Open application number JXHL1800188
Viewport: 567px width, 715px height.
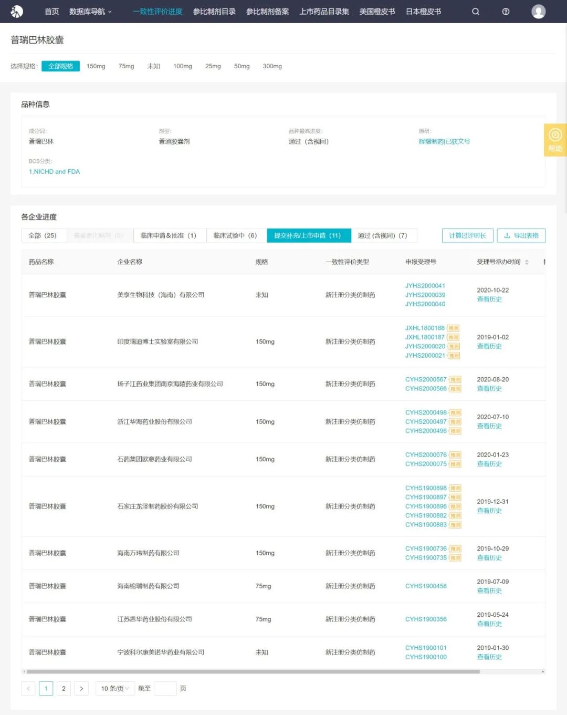425,328
